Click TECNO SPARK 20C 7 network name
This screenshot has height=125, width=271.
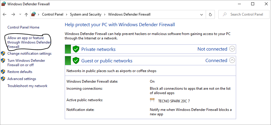pyautogui.click(x=174, y=101)
